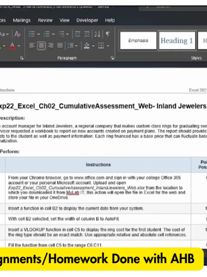Click the Description heading text

click(12, 118)
